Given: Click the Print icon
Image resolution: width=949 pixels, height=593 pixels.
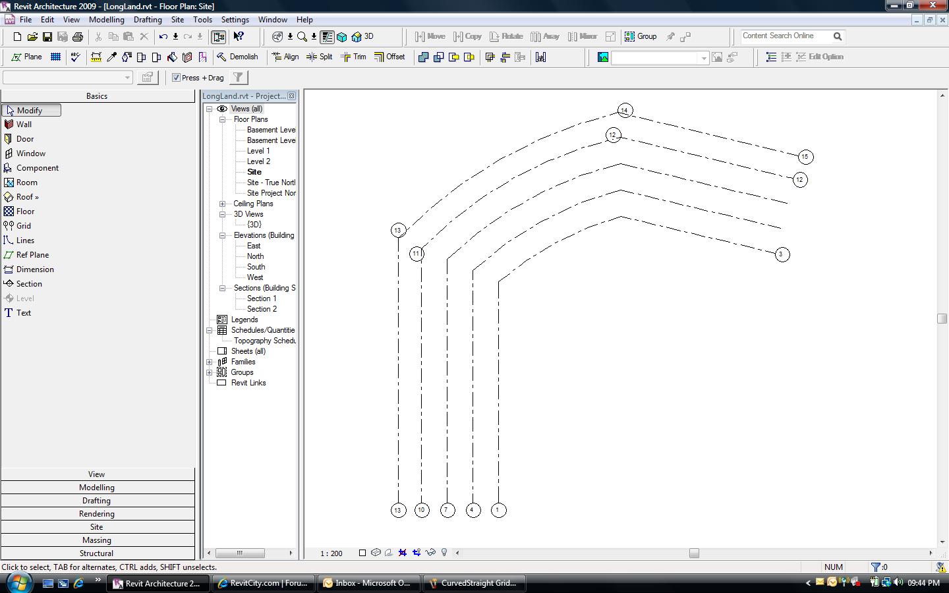Looking at the screenshot, I should pyautogui.click(x=78, y=37).
